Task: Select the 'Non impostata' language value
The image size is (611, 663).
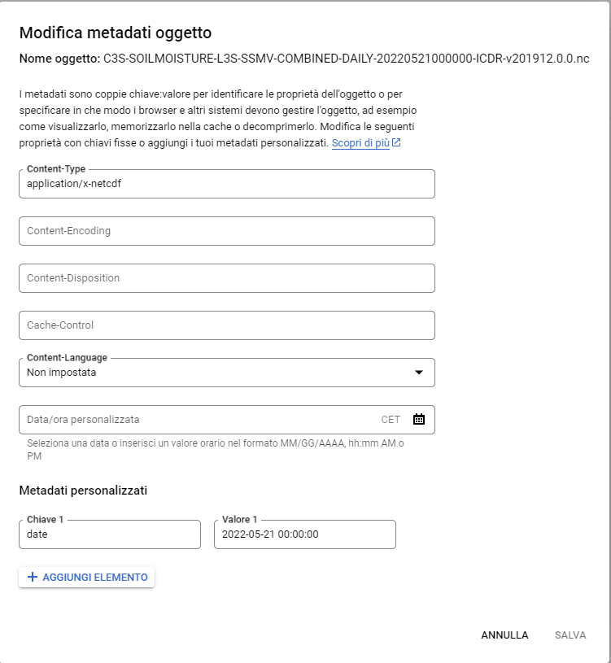Action: coord(62,373)
